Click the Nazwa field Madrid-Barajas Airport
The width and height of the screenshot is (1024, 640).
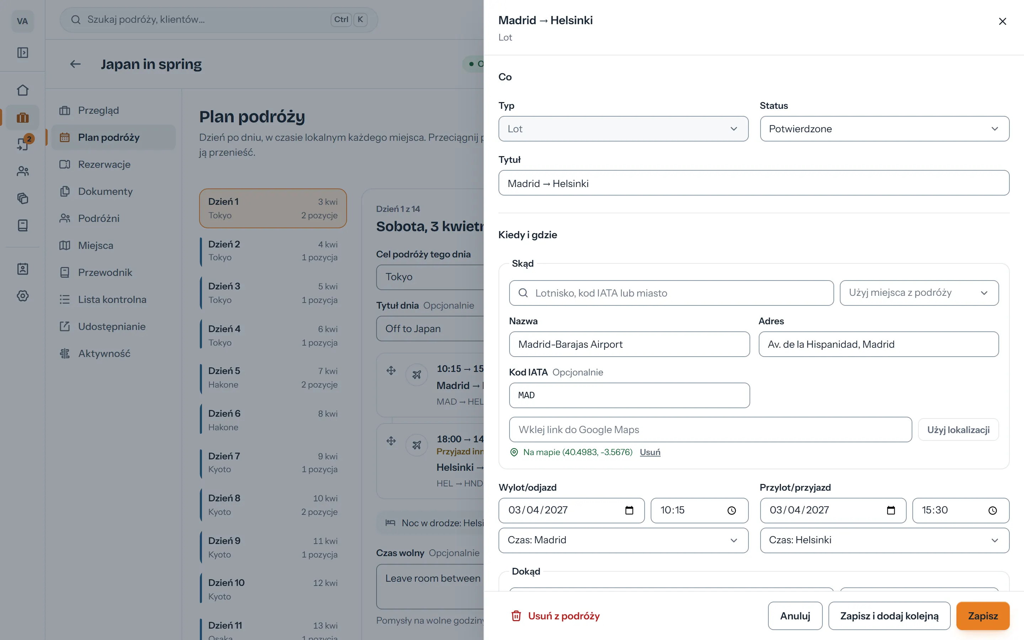click(629, 344)
